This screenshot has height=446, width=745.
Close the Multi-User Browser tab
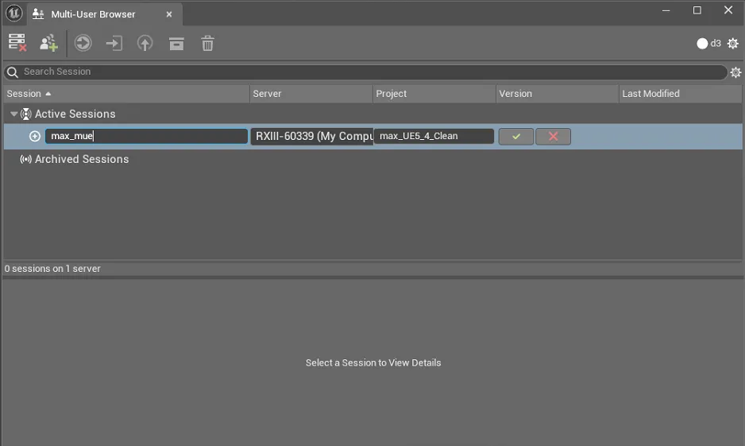point(168,14)
